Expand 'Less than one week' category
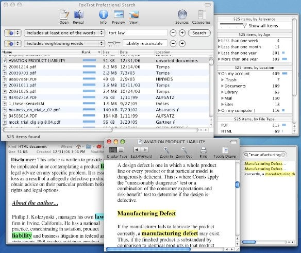 219,41
